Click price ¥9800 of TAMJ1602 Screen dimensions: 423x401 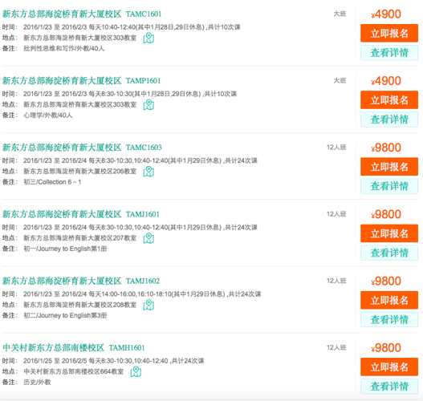click(x=386, y=281)
